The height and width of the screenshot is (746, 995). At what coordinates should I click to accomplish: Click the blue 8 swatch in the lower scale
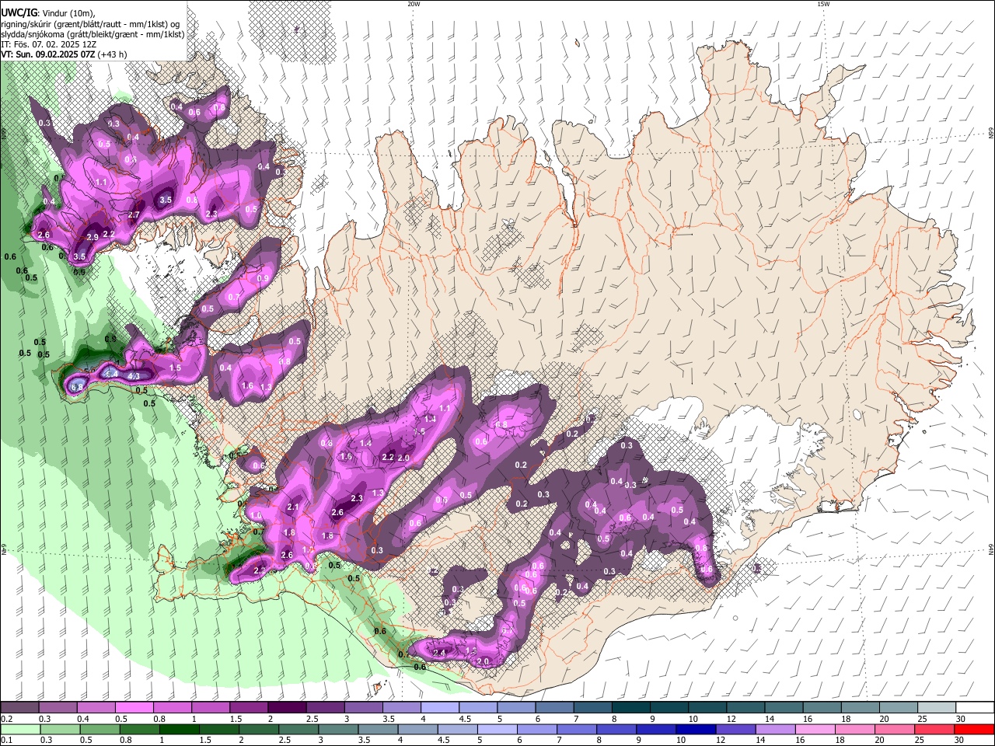616,729
